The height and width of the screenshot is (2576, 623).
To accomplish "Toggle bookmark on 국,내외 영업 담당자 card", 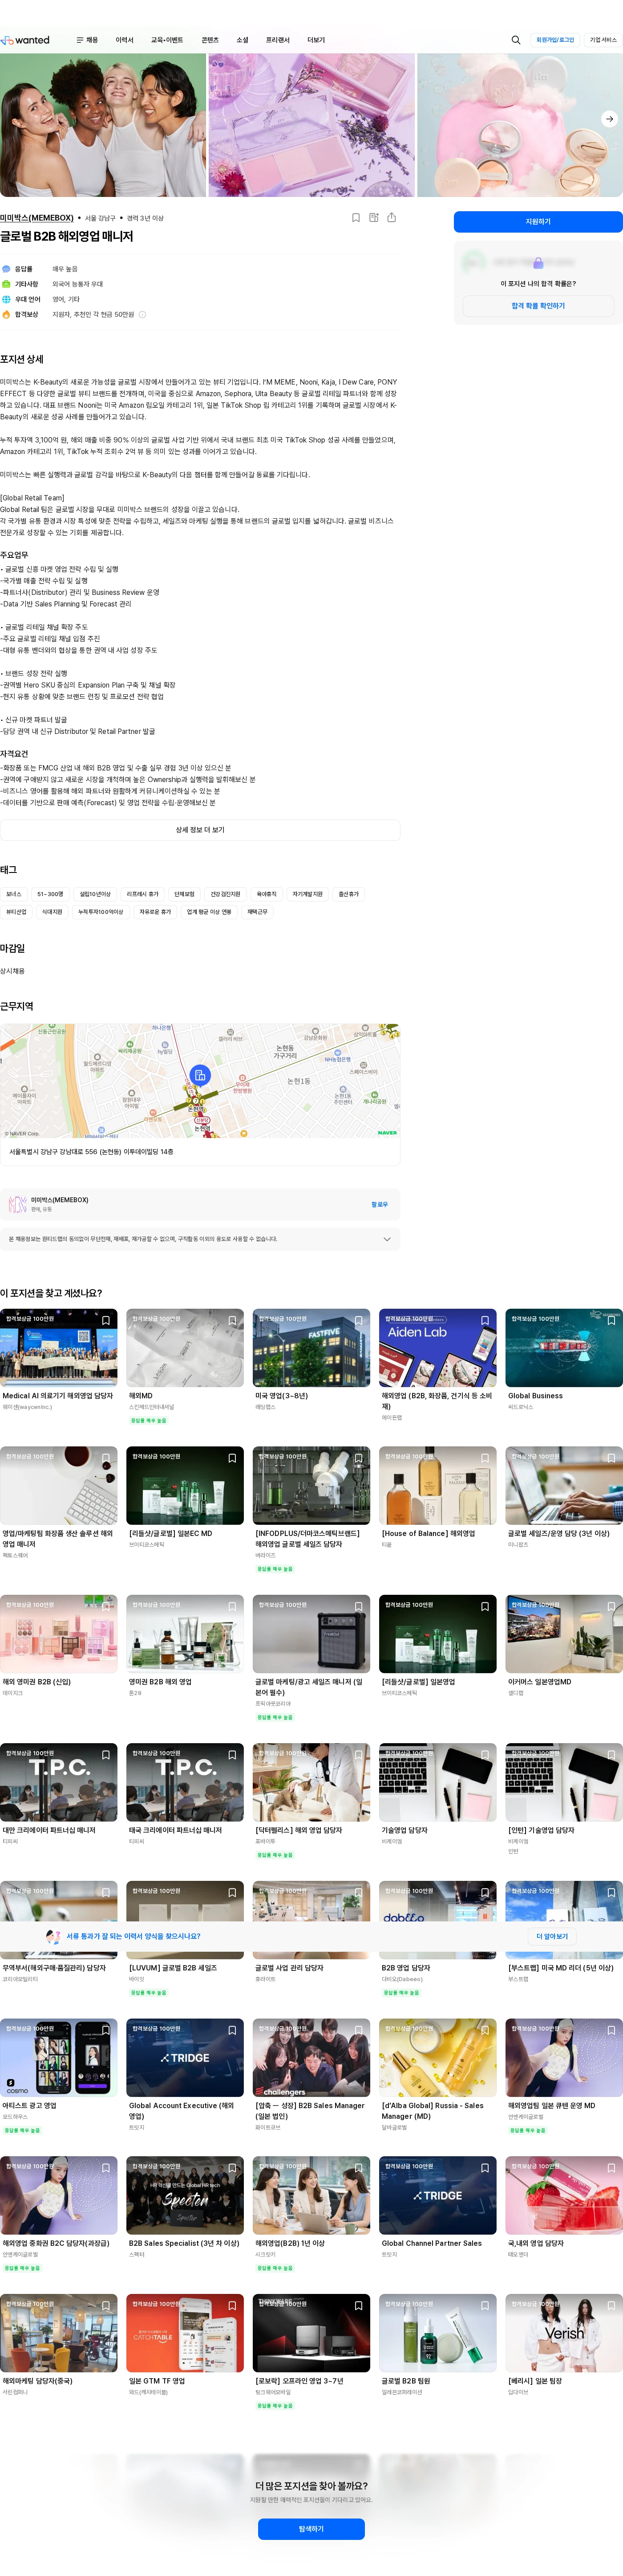I will (611, 2167).
